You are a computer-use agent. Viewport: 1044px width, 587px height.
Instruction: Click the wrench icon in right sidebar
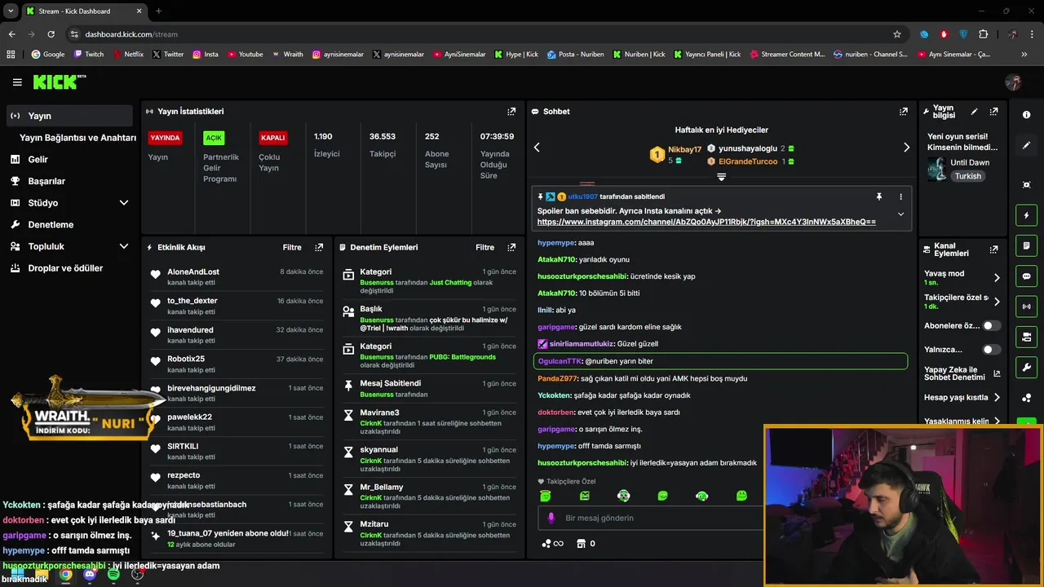pyautogui.click(x=1026, y=367)
